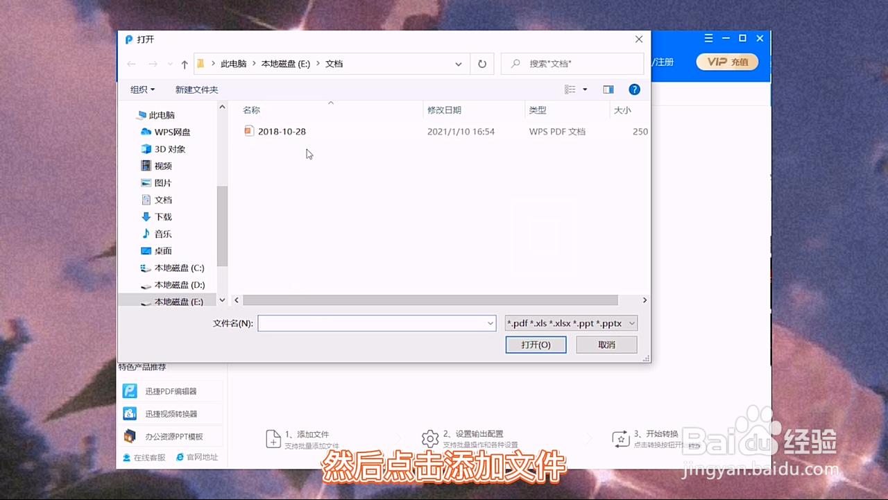Expand the address bar dropdown chevron

click(x=458, y=63)
